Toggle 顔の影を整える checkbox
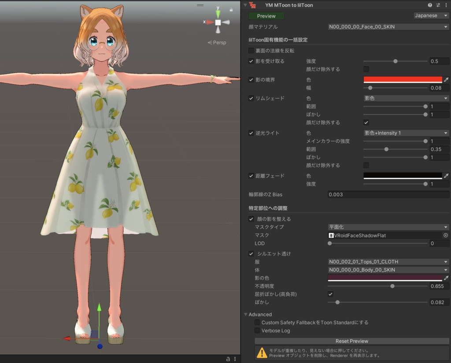The width and height of the screenshot is (451, 363). coord(251,219)
